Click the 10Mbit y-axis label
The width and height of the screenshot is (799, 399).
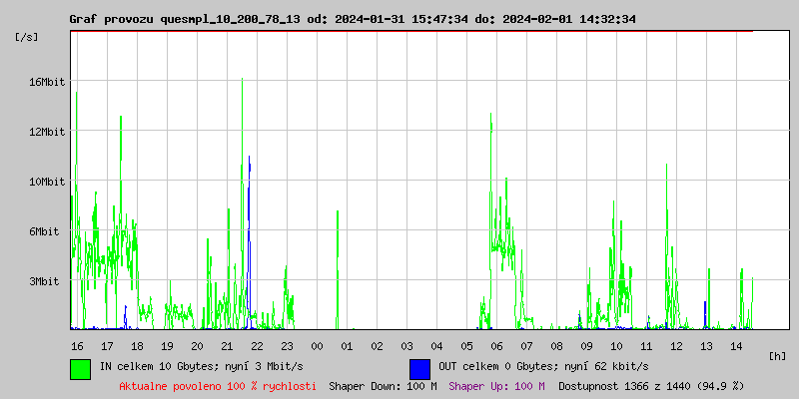[x=47, y=182]
